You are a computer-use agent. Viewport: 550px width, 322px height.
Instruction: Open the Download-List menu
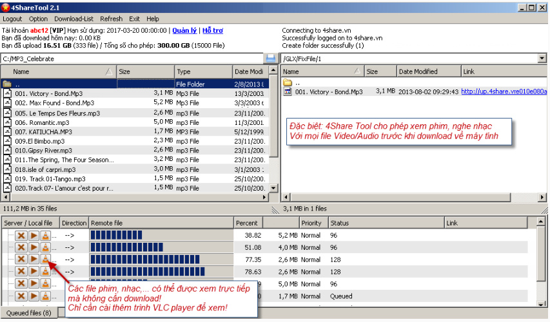pyautogui.click(x=74, y=19)
